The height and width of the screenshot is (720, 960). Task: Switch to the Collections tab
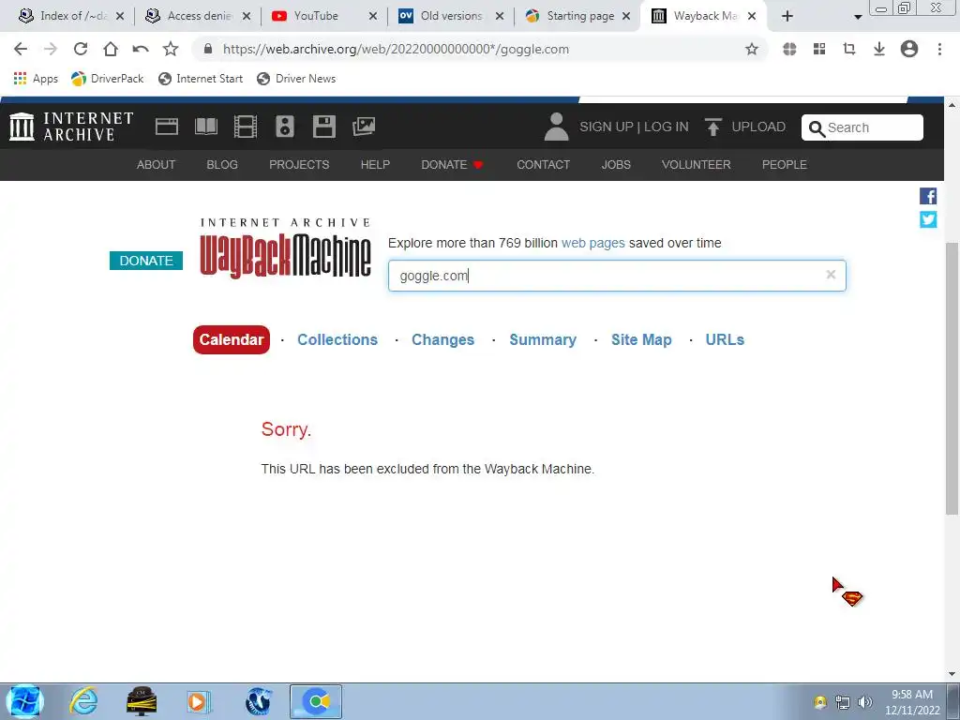tap(337, 339)
